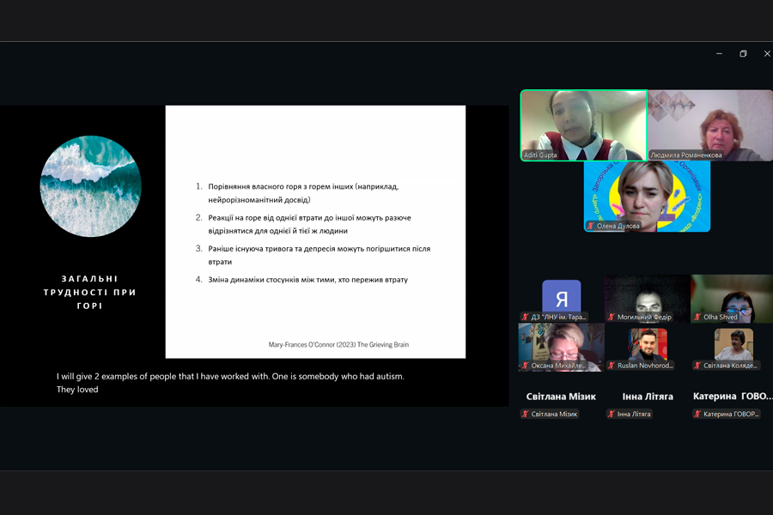This screenshot has height=515, width=773.
Task: Click muted mic icon beside Ruslan Novhorod...
Action: click(x=612, y=366)
